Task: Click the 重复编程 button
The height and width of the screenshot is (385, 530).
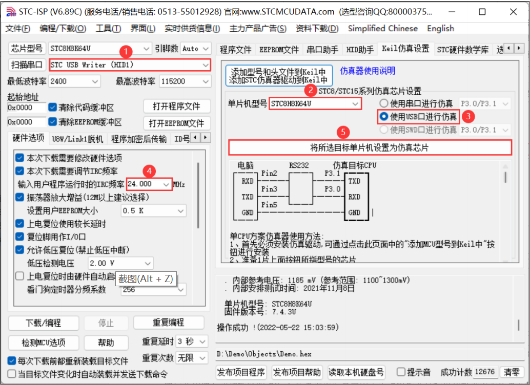Action: click(169, 323)
